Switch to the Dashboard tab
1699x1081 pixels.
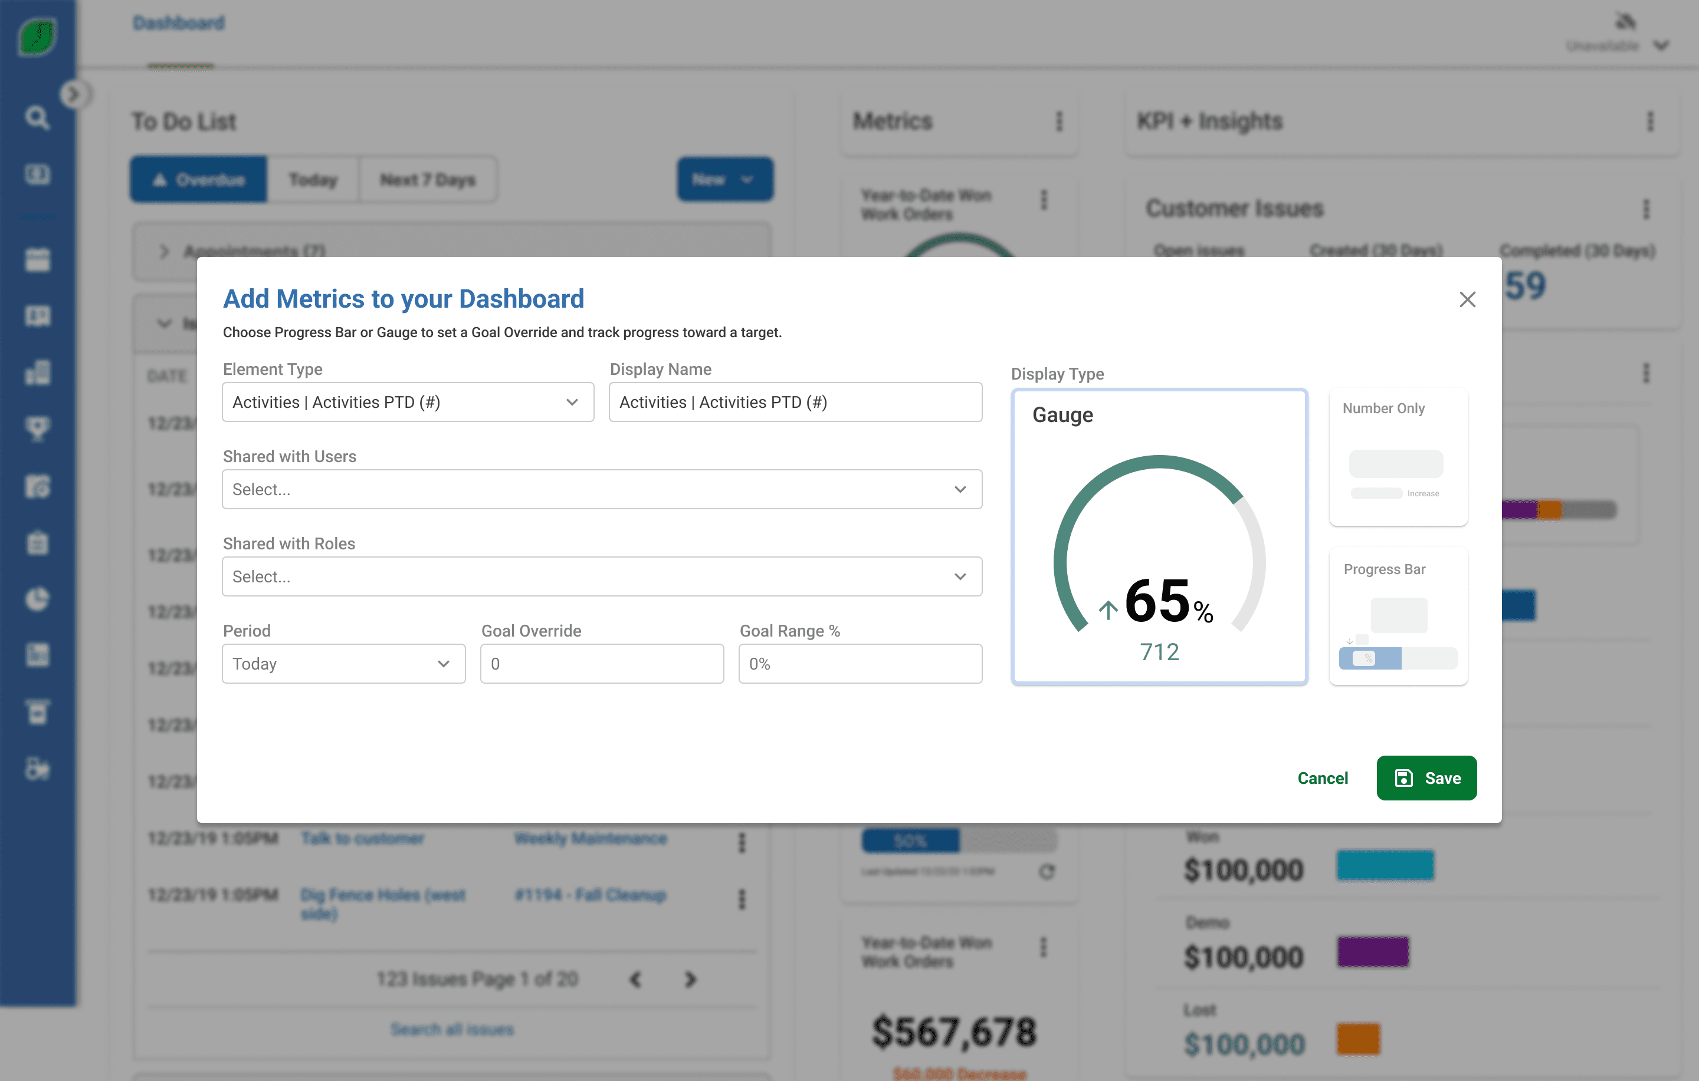(x=179, y=23)
